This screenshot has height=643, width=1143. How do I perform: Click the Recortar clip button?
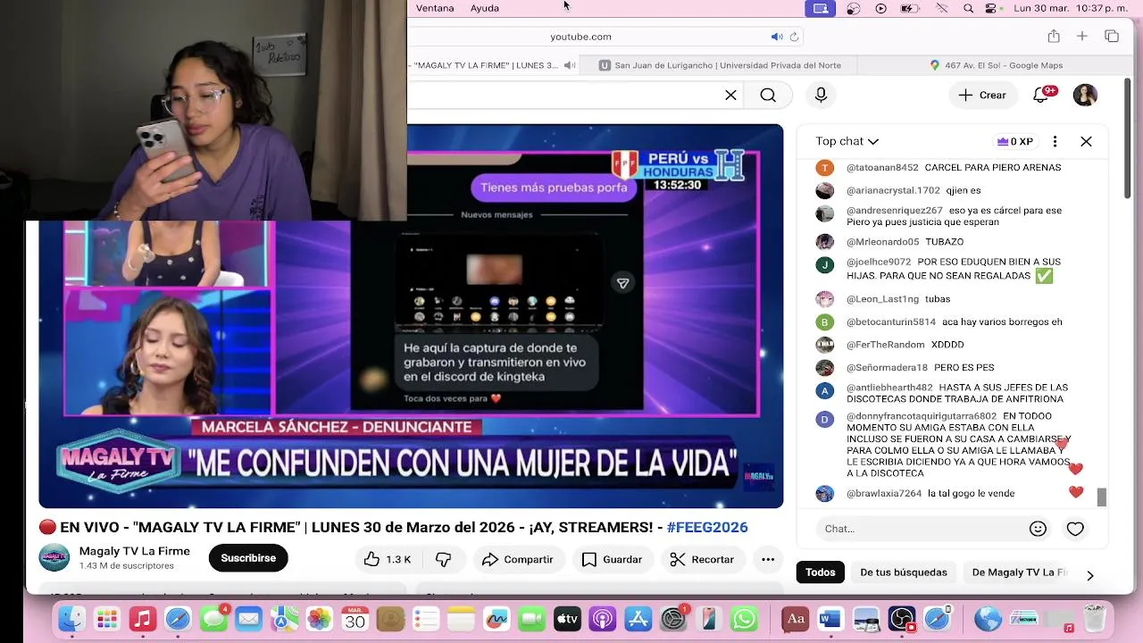pyautogui.click(x=702, y=559)
